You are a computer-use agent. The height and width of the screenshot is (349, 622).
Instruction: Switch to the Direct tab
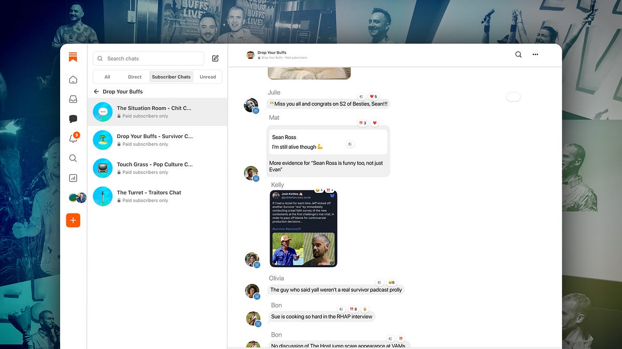135,77
